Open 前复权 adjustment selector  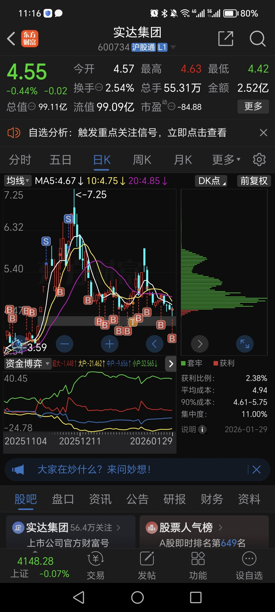pyautogui.click(x=254, y=181)
